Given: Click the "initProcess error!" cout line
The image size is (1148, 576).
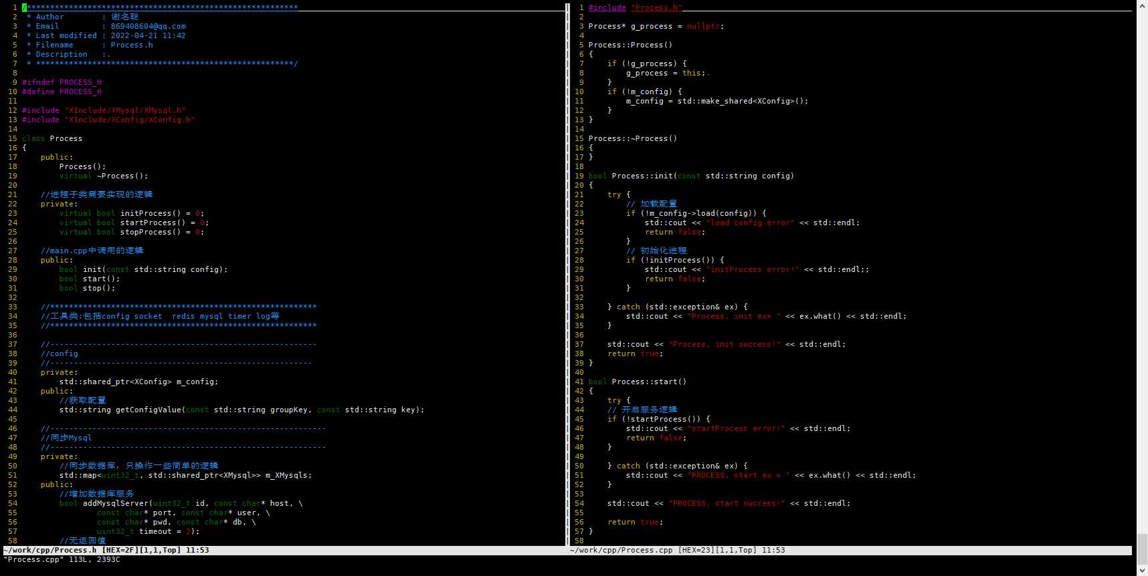Looking at the screenshot, I should (757, 270).
